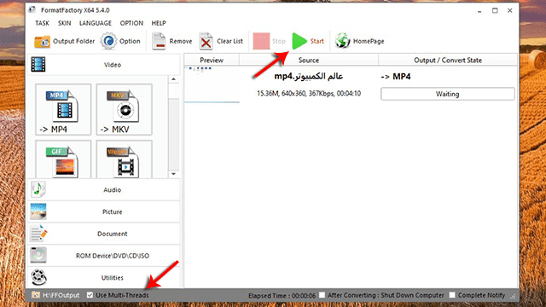Open the Output Folder toolbar icon
Viewport: 546px width, 307px height.
click(42, 42)
